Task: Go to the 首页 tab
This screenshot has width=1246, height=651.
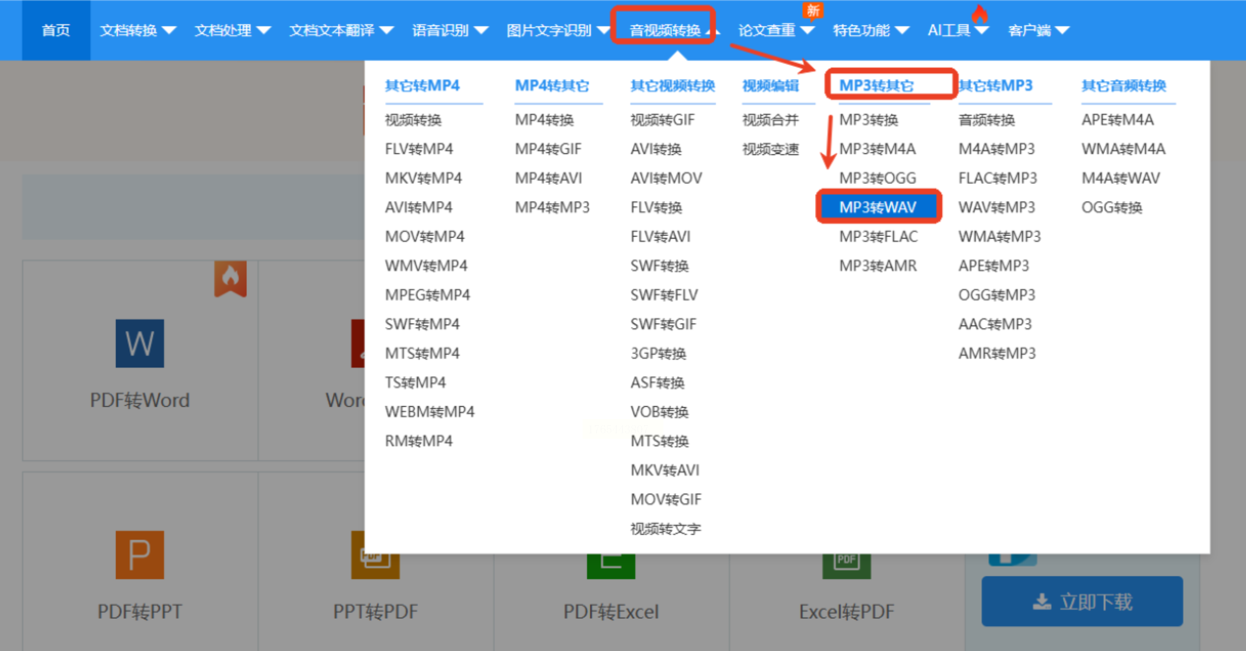Action: [56, 31]
